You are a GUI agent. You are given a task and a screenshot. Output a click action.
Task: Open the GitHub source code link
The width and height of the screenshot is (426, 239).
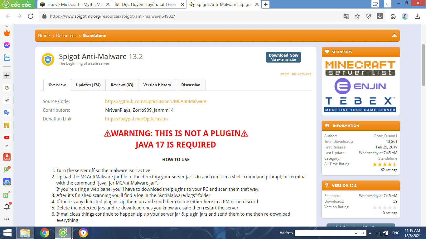pyautogui.click(x=156, y=101)
